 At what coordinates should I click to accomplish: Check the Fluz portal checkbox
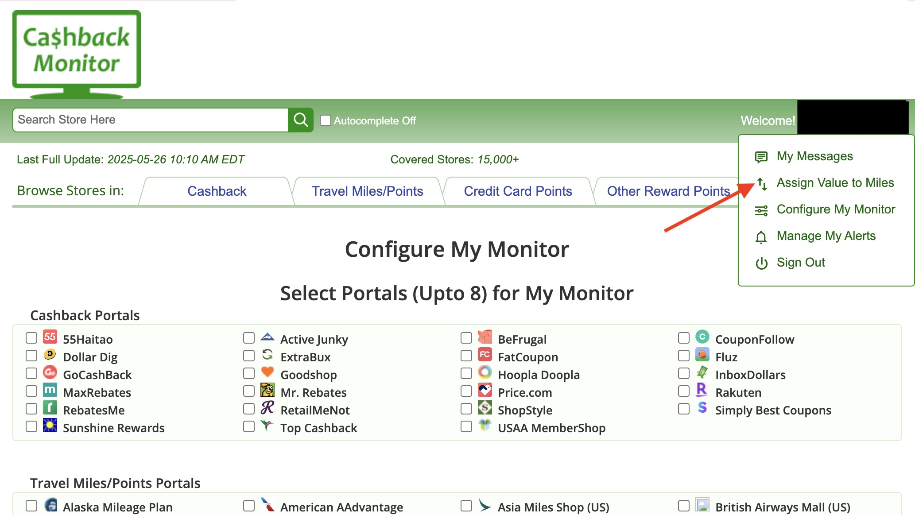684,356
